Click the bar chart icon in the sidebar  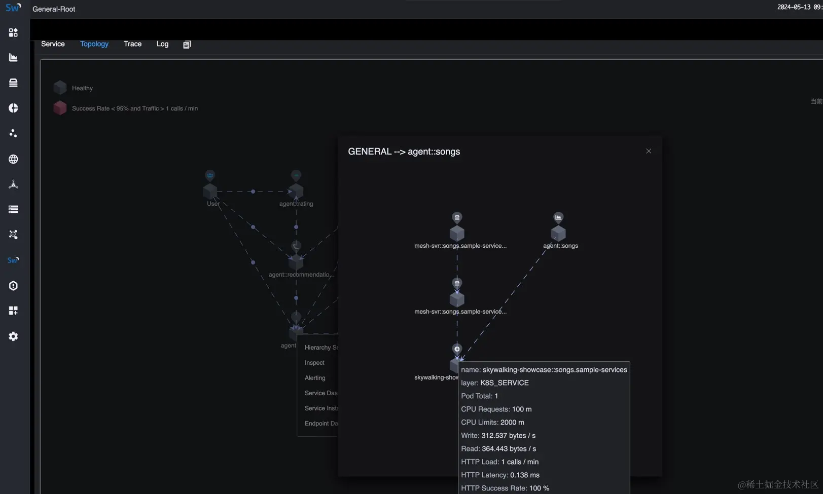(13, 57)
